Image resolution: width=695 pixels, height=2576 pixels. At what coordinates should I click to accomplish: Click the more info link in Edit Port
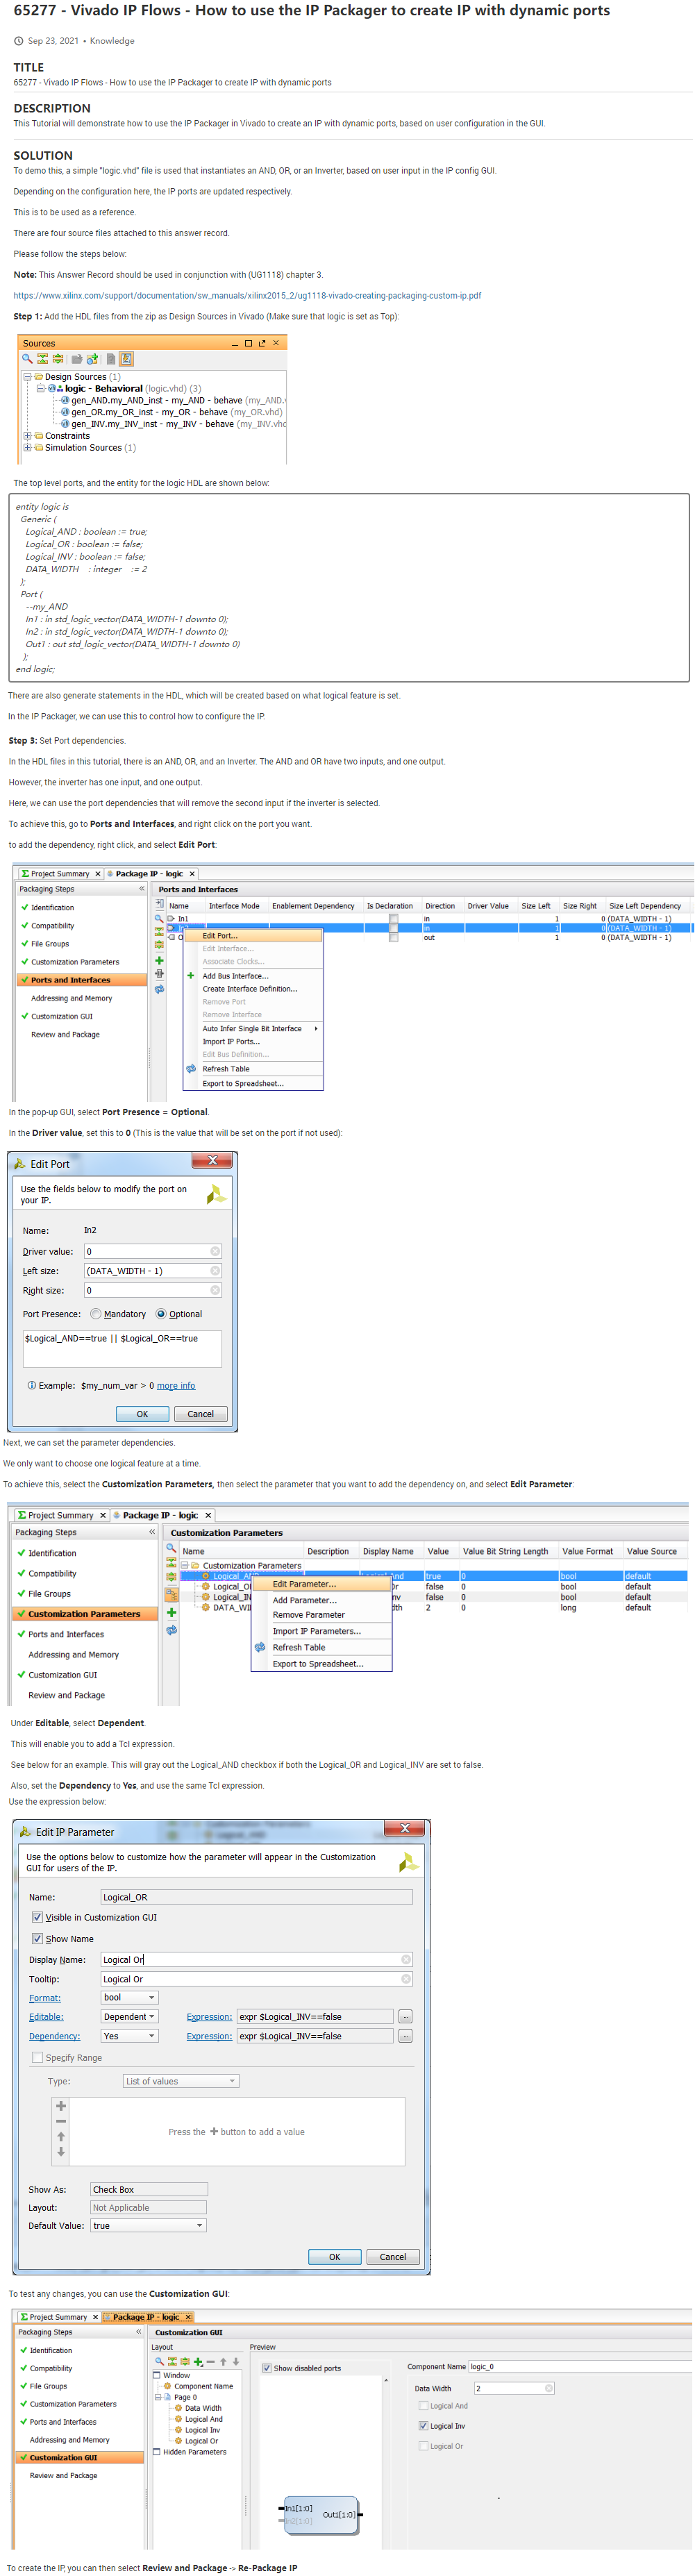pyautogui.click(x=176, y=1386)
